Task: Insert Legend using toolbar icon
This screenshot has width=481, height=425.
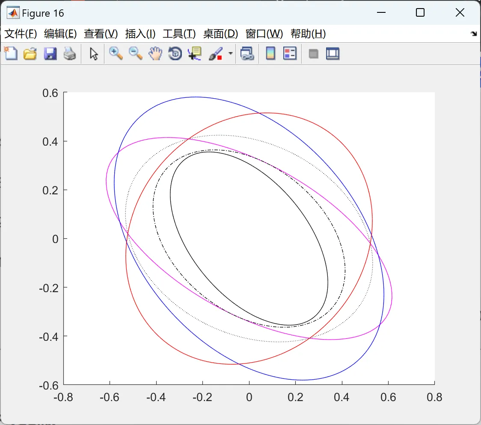Action: click(290, 53)
